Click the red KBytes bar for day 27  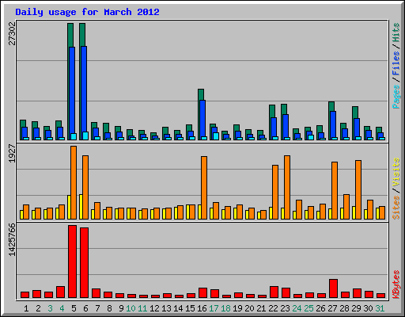pyautogui.click(x=333, y=288)
